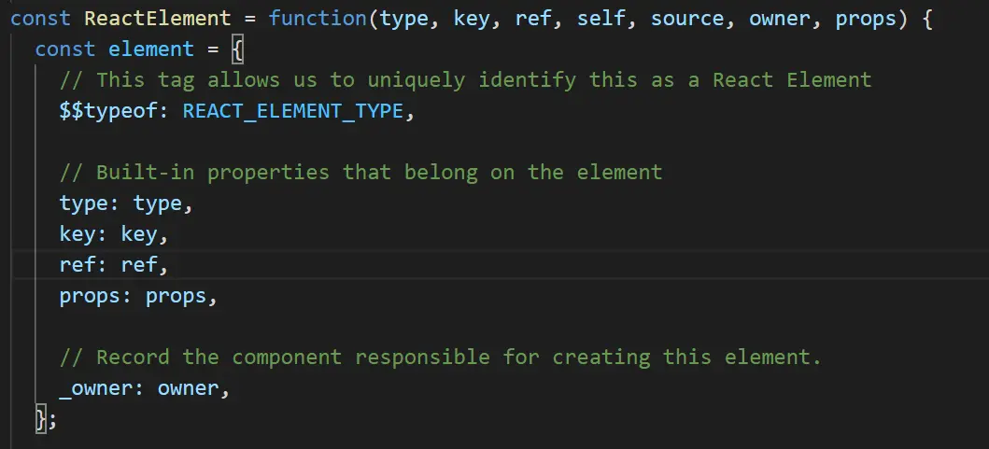Viewport: 989px width, 449px height.
Task: Click the opening brace after element =
Action: [237, 49]
